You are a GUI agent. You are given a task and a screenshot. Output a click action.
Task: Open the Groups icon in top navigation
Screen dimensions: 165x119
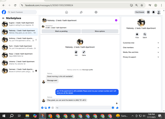tap(96, 12)
